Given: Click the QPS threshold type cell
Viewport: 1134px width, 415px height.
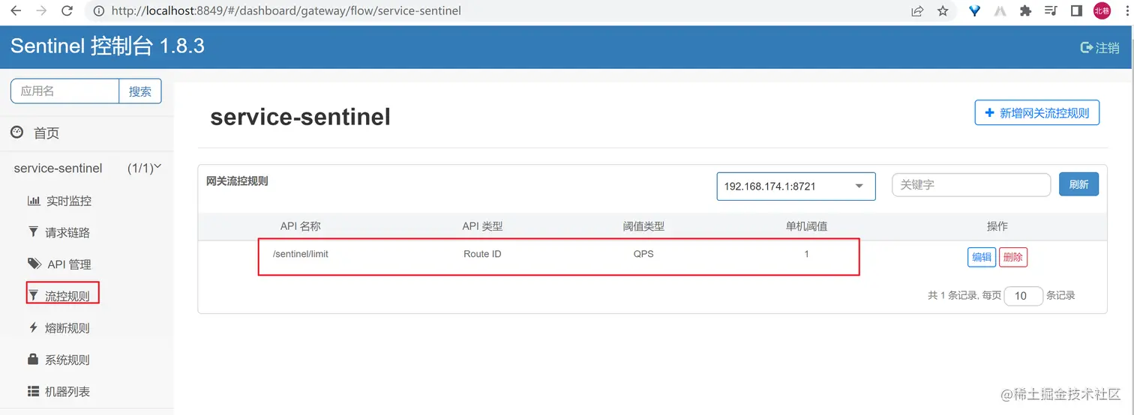Looking at the screenshot, I should 643,254.
